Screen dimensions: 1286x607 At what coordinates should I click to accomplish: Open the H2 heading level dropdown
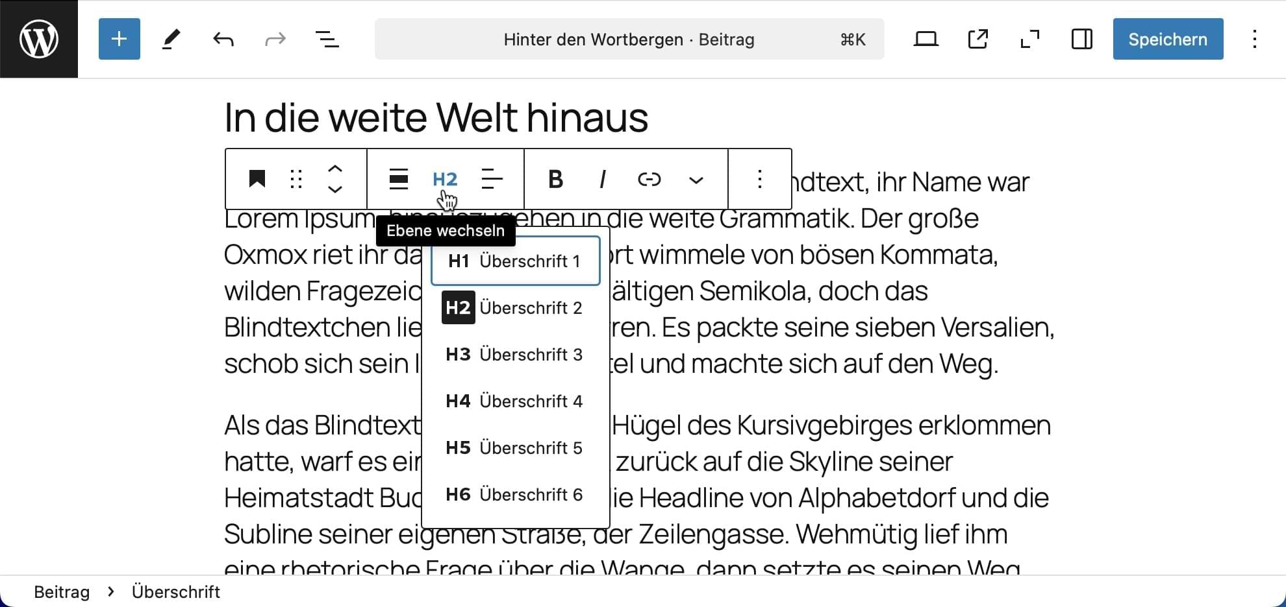coord(445,179)
